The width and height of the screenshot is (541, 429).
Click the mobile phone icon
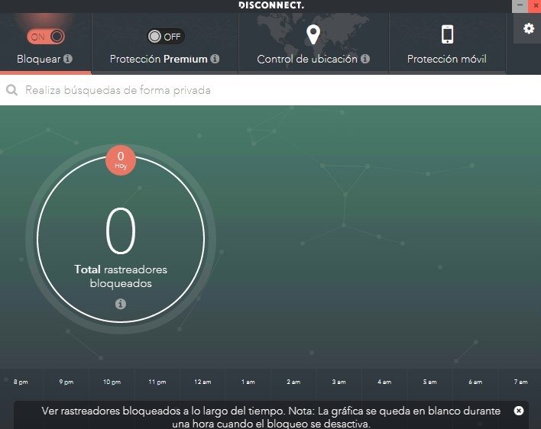[x=448, y=34]
